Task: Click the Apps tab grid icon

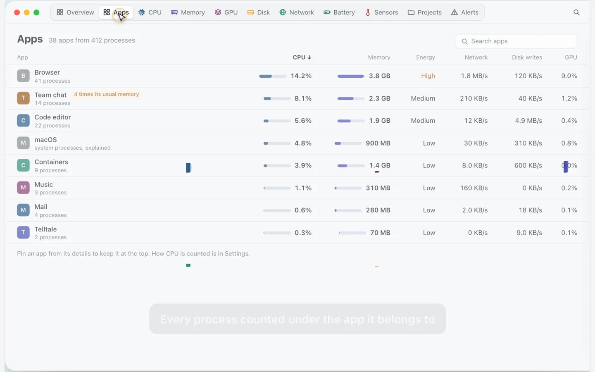Action: pos(107,12)
